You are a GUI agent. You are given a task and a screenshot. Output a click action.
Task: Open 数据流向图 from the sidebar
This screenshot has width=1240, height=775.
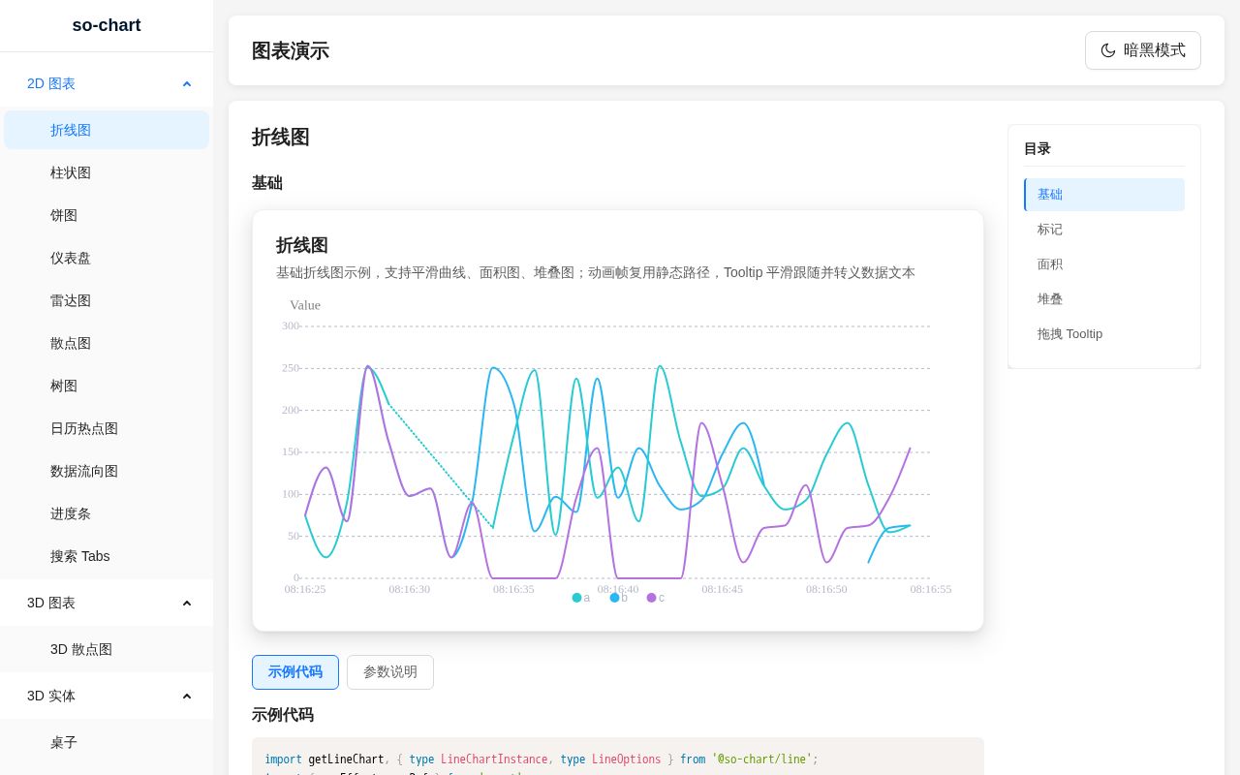tap(107, 471)
